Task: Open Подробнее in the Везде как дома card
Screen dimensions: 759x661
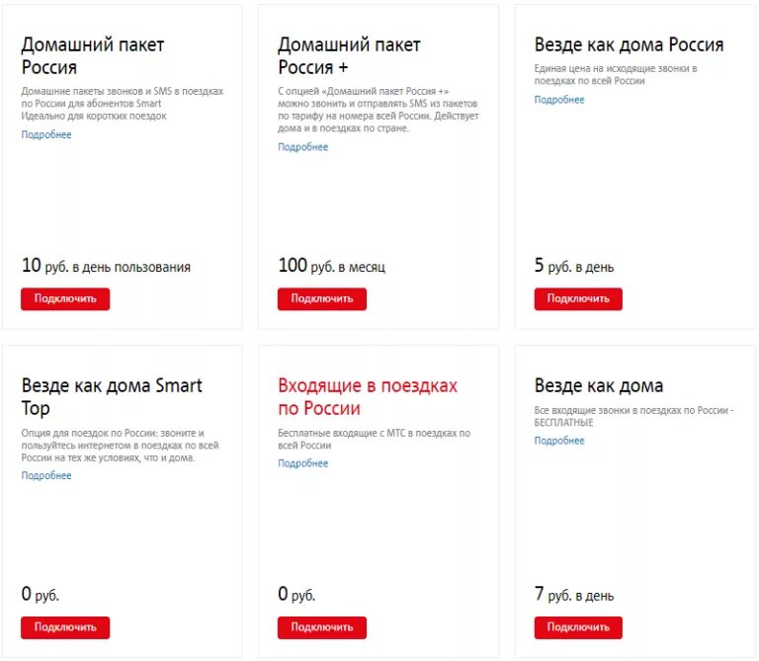Action: click(559, 441)
